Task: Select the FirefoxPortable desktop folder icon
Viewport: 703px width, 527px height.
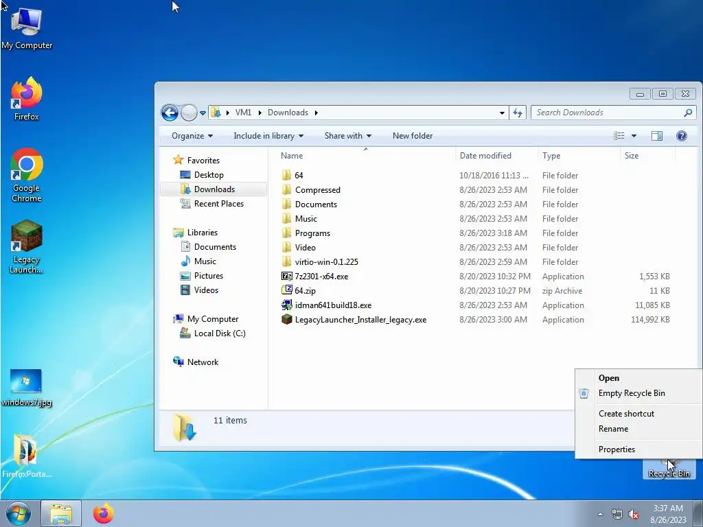Action: coord(26,456)
